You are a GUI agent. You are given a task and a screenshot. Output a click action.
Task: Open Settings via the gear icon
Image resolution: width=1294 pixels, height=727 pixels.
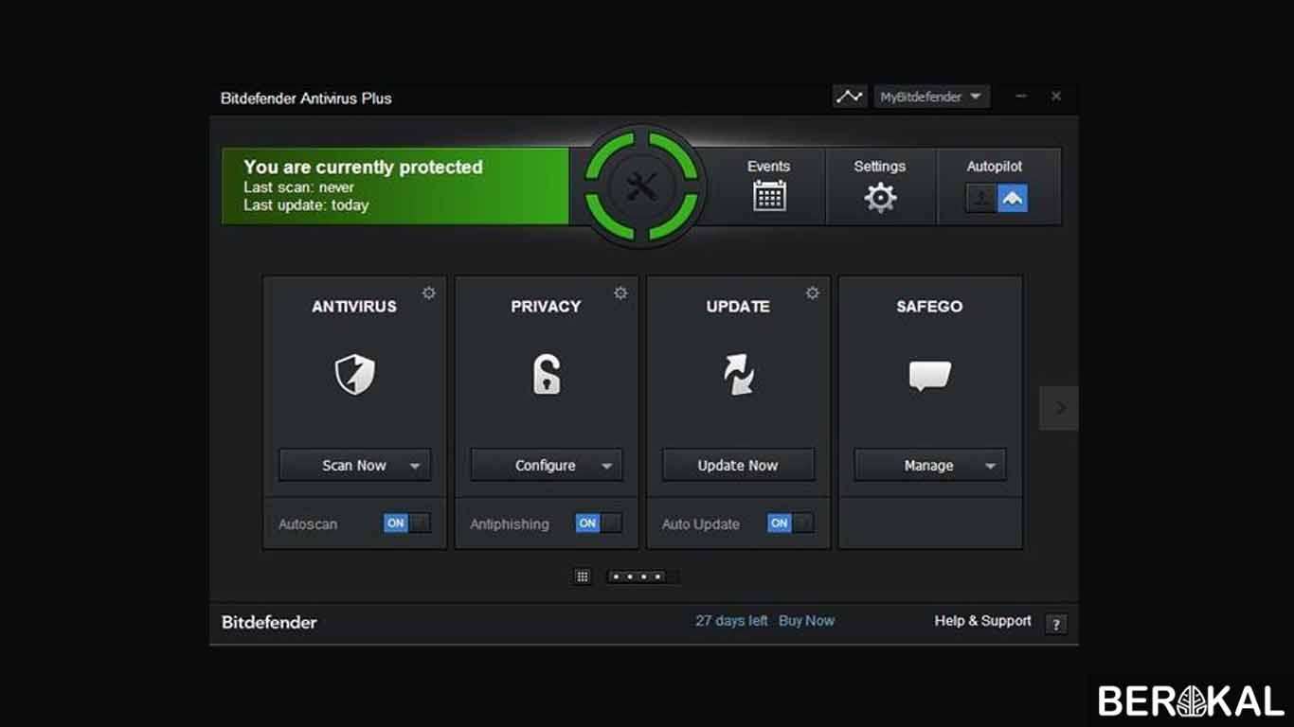point(880,197)
